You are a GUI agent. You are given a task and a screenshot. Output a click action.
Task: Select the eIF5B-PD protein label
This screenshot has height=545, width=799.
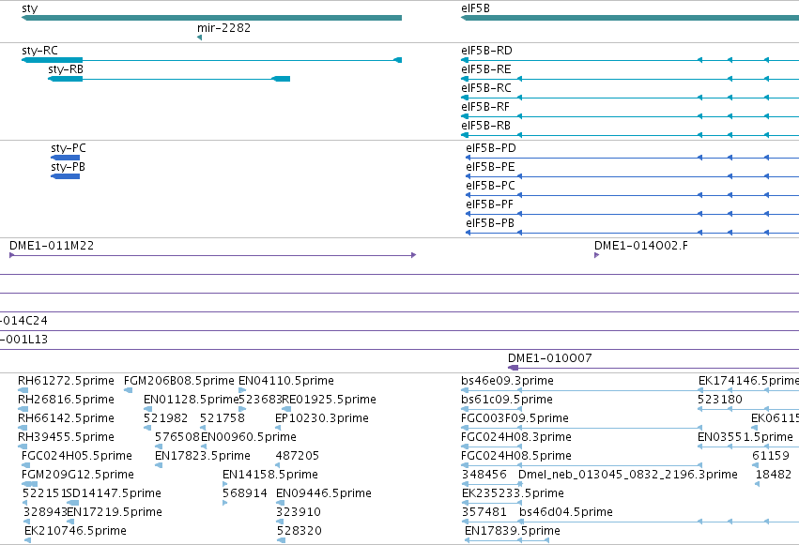pyautogui.click(x=491, y=148)
